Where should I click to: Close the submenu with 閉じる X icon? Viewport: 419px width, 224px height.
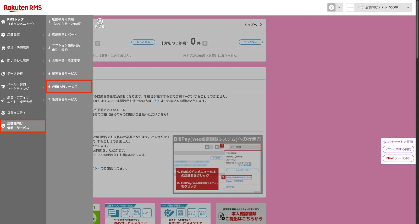(100, 21)
